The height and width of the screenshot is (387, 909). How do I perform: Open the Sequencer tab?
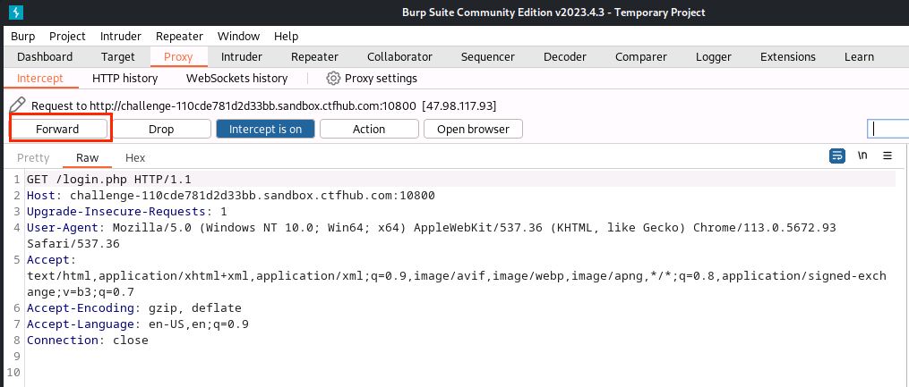[x=487, y=56]
